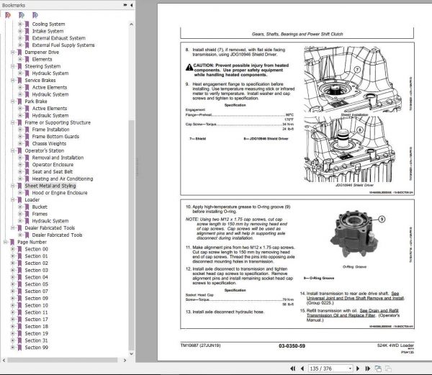Open Hood or Engine Enclosure bookmark
432x375 pixels.
(60, 193)
